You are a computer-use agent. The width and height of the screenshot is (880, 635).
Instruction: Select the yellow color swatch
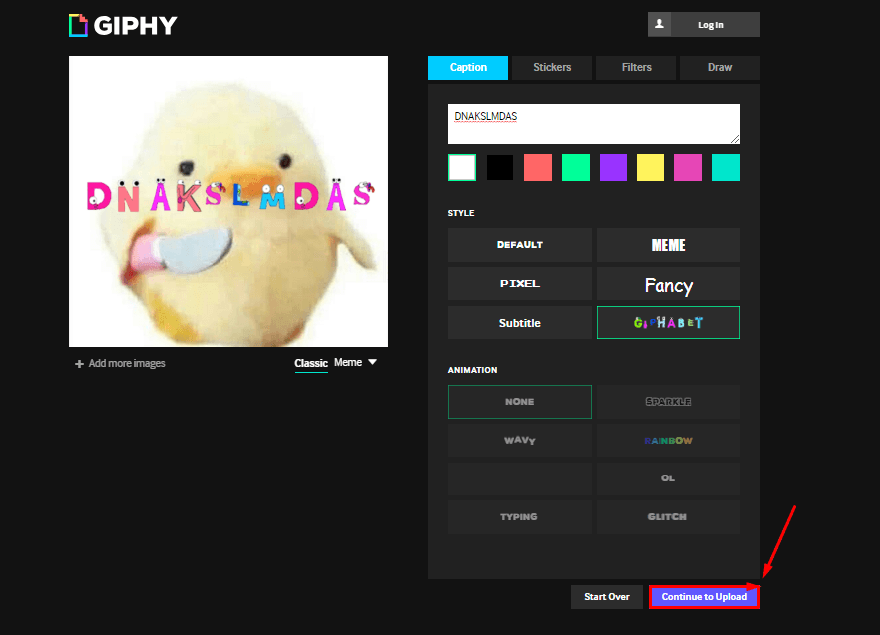[651, 167]
